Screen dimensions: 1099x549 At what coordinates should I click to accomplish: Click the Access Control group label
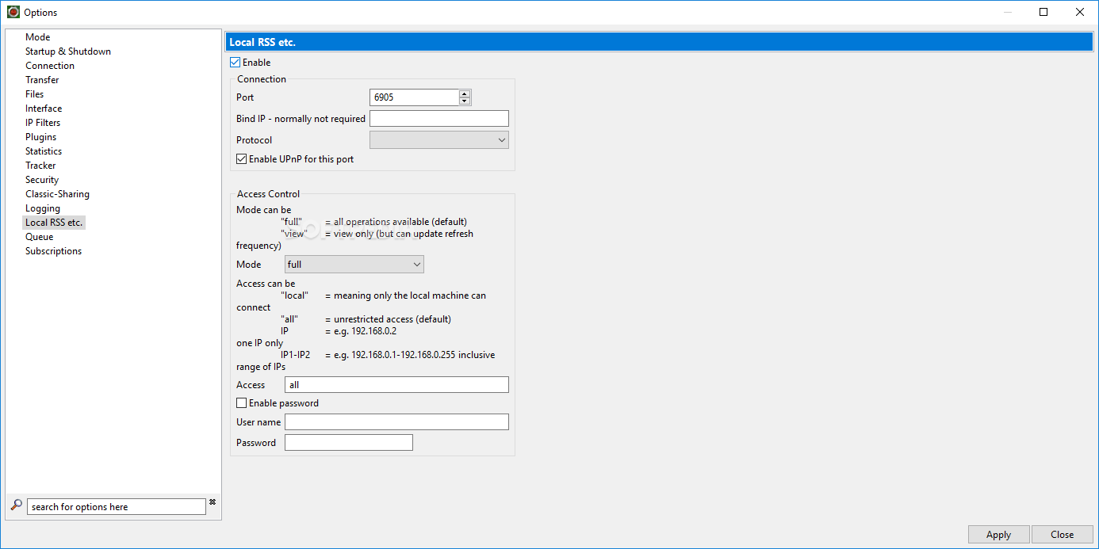[269, 194]
